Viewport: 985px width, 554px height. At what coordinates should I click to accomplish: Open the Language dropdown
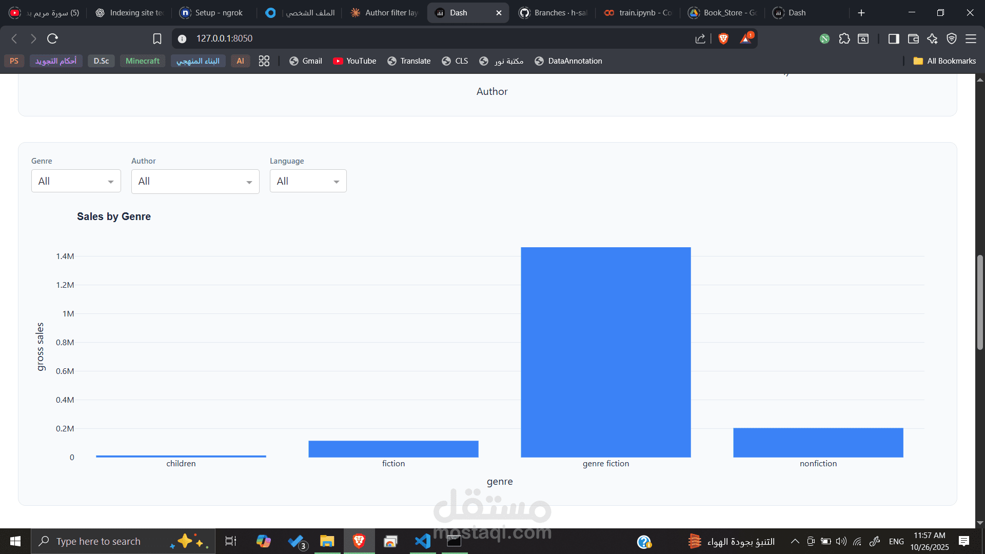point(308,181)
